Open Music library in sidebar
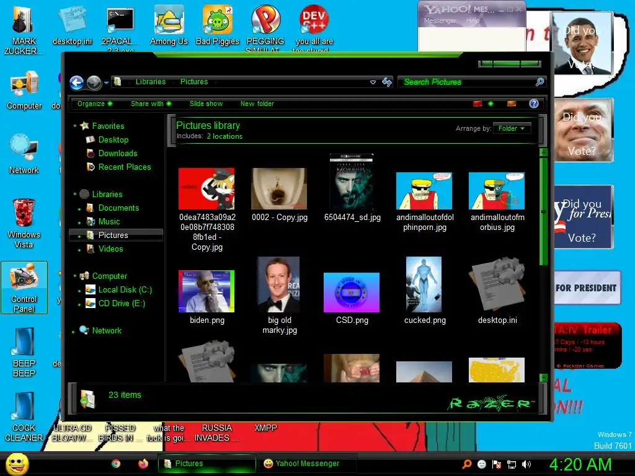Viewport: 635px width, 476px height. (109, 221)
